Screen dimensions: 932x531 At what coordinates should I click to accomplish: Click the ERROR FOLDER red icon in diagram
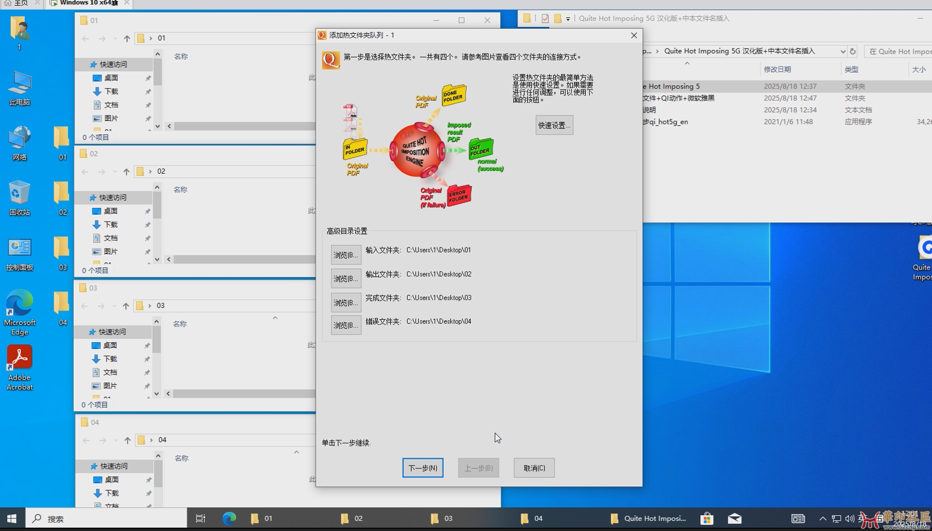point(459,195)
